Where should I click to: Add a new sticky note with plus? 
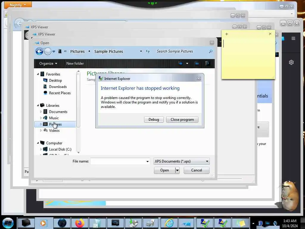click(227, 34)
